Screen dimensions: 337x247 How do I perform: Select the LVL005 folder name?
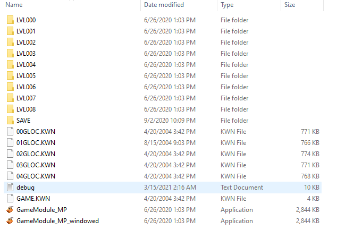click(x=26, y=76)
